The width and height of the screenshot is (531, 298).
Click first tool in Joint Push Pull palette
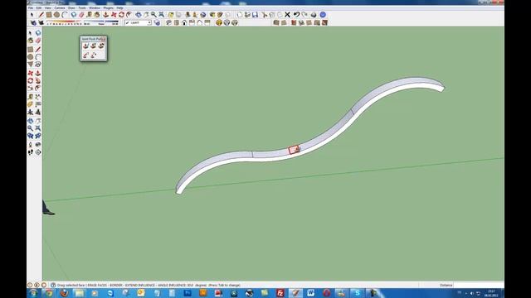tap(85, 46)
